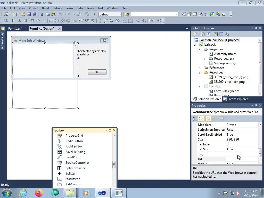Open the Extension Manager toolbar icon
This screenshot has width=264, height=198.
tap(218, 14)
